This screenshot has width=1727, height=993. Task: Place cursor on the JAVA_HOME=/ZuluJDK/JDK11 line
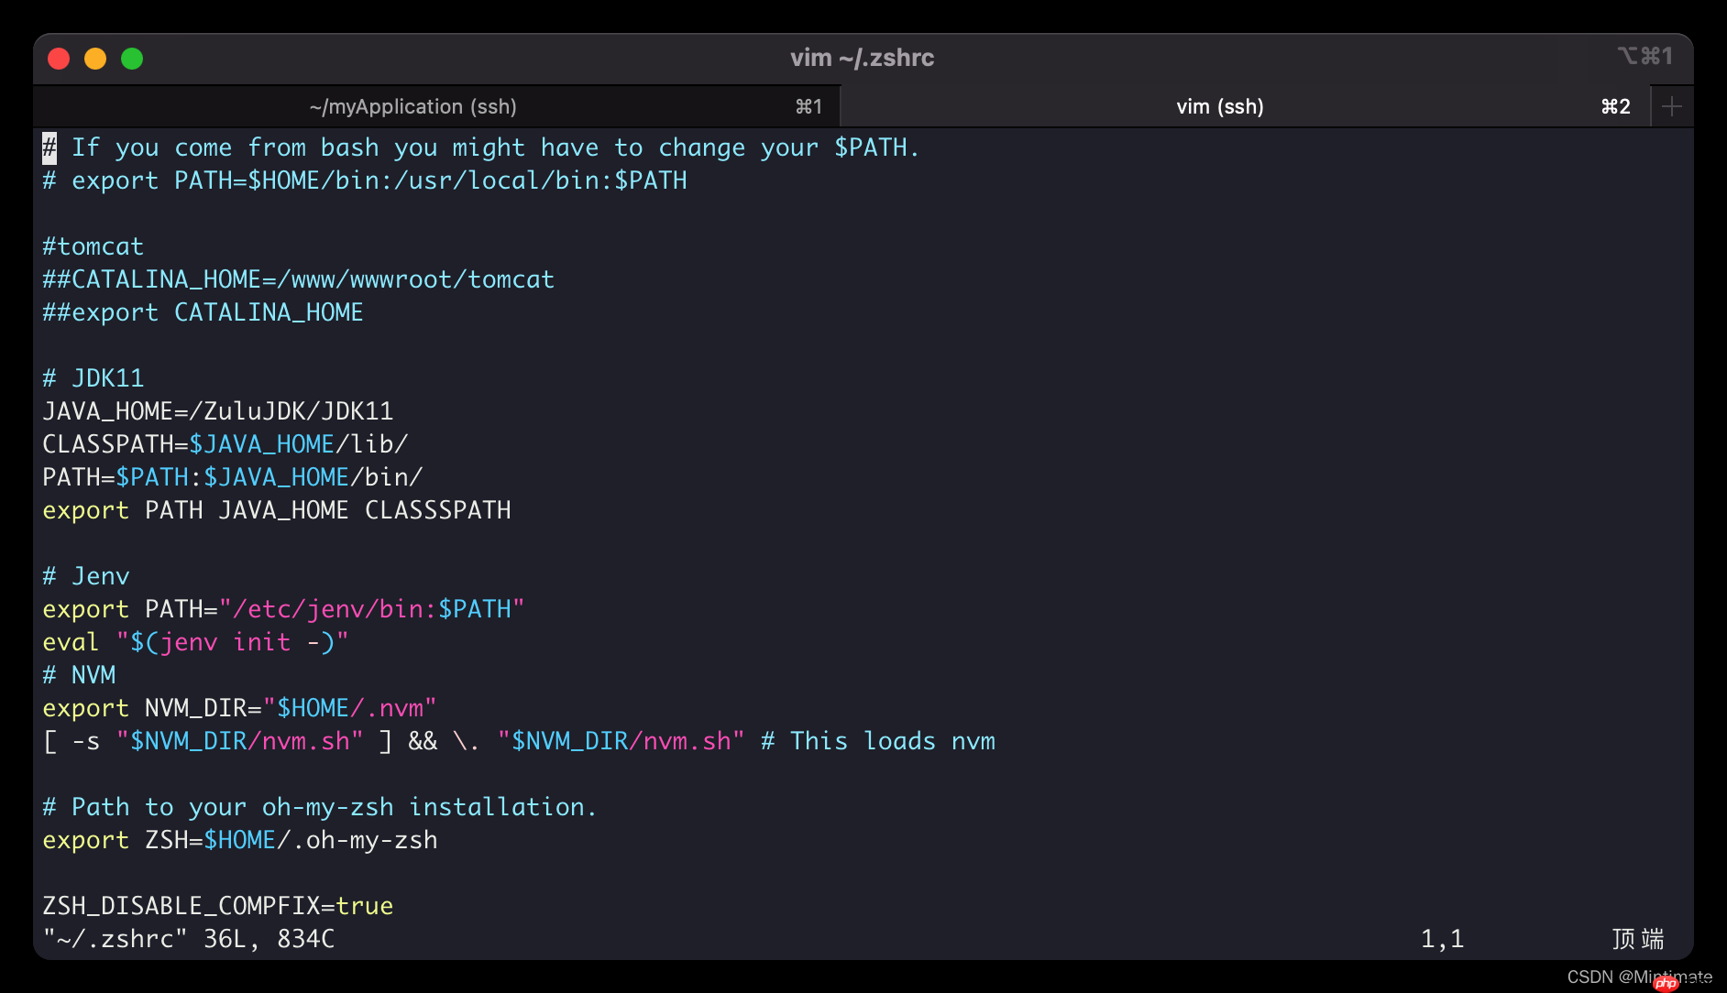click(x=217, y=410)
